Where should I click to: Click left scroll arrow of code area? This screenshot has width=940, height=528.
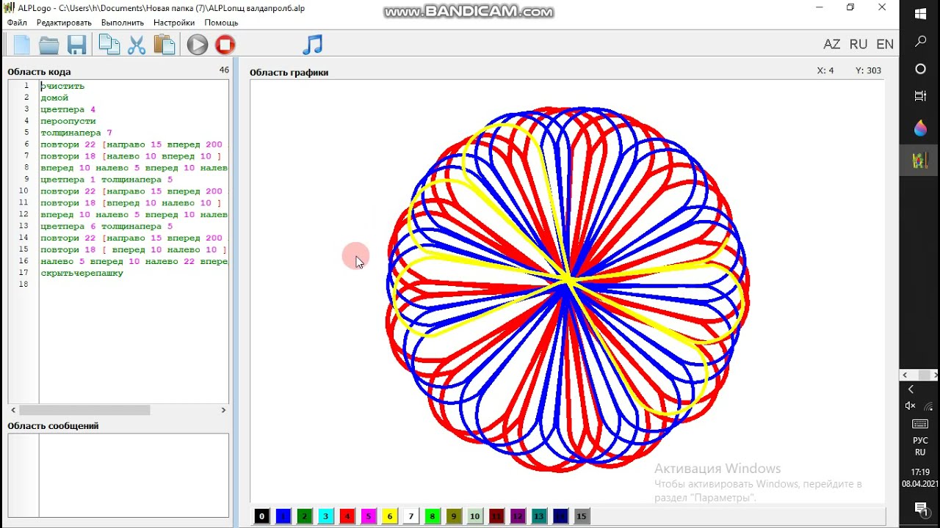click(13, 411)
